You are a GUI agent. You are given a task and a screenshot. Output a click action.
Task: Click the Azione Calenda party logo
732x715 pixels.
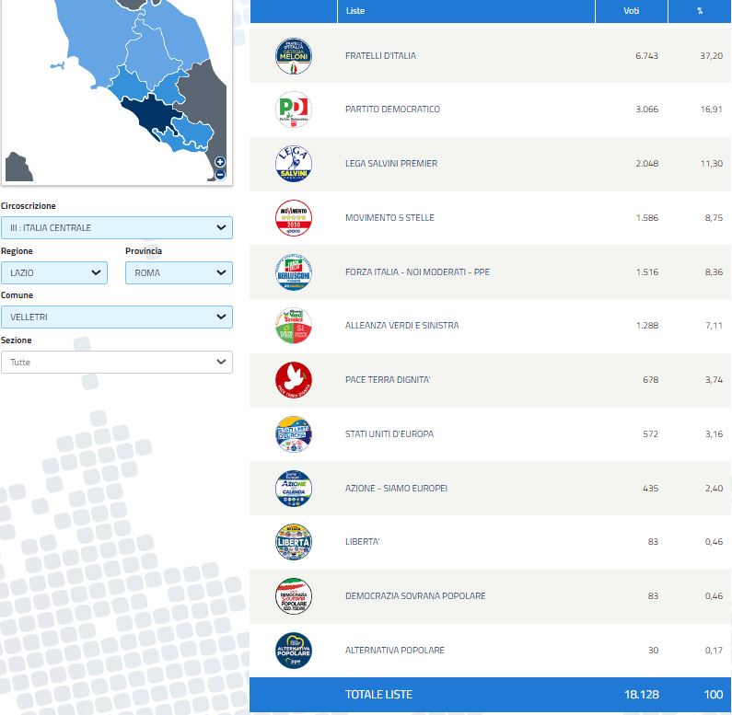pos(294,488)
